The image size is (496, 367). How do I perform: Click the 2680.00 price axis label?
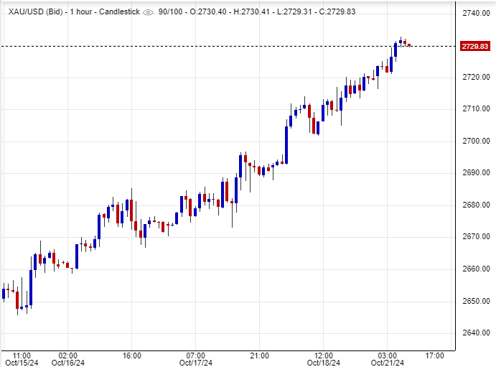475,205
